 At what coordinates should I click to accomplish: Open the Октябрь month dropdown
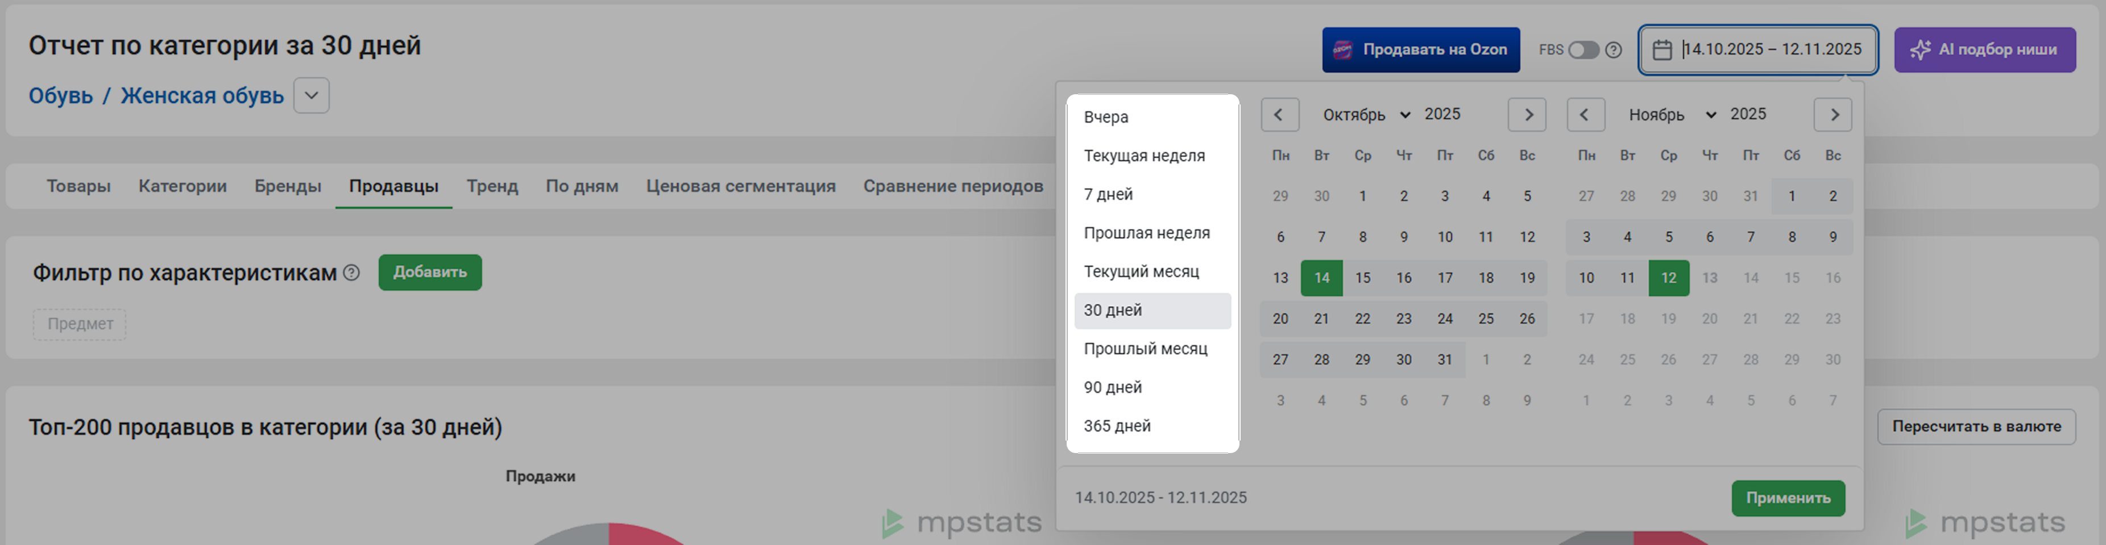point(1366,115)
